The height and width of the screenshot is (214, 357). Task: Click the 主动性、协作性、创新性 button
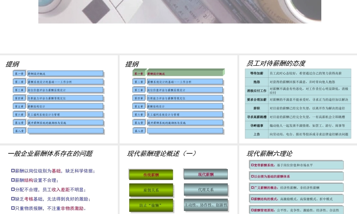(206, 205)
